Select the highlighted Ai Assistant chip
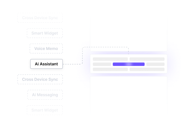The width and height of the screenshot is (184, 131). coord(46,64)
